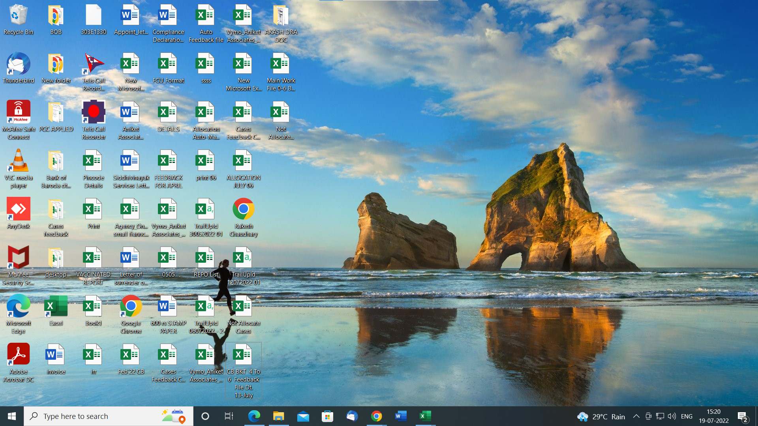This screenshot has width=758, height=426.
Task: Select the REPO List Excel file
Action: (x=206, y=262)
